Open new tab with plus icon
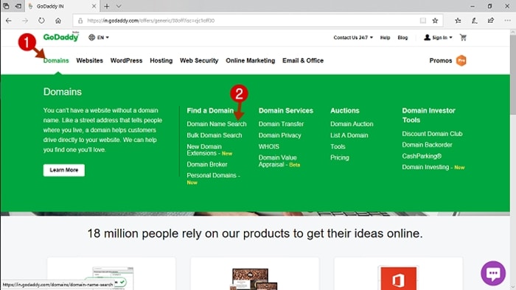Screen dimensions: 516x290 107,6
